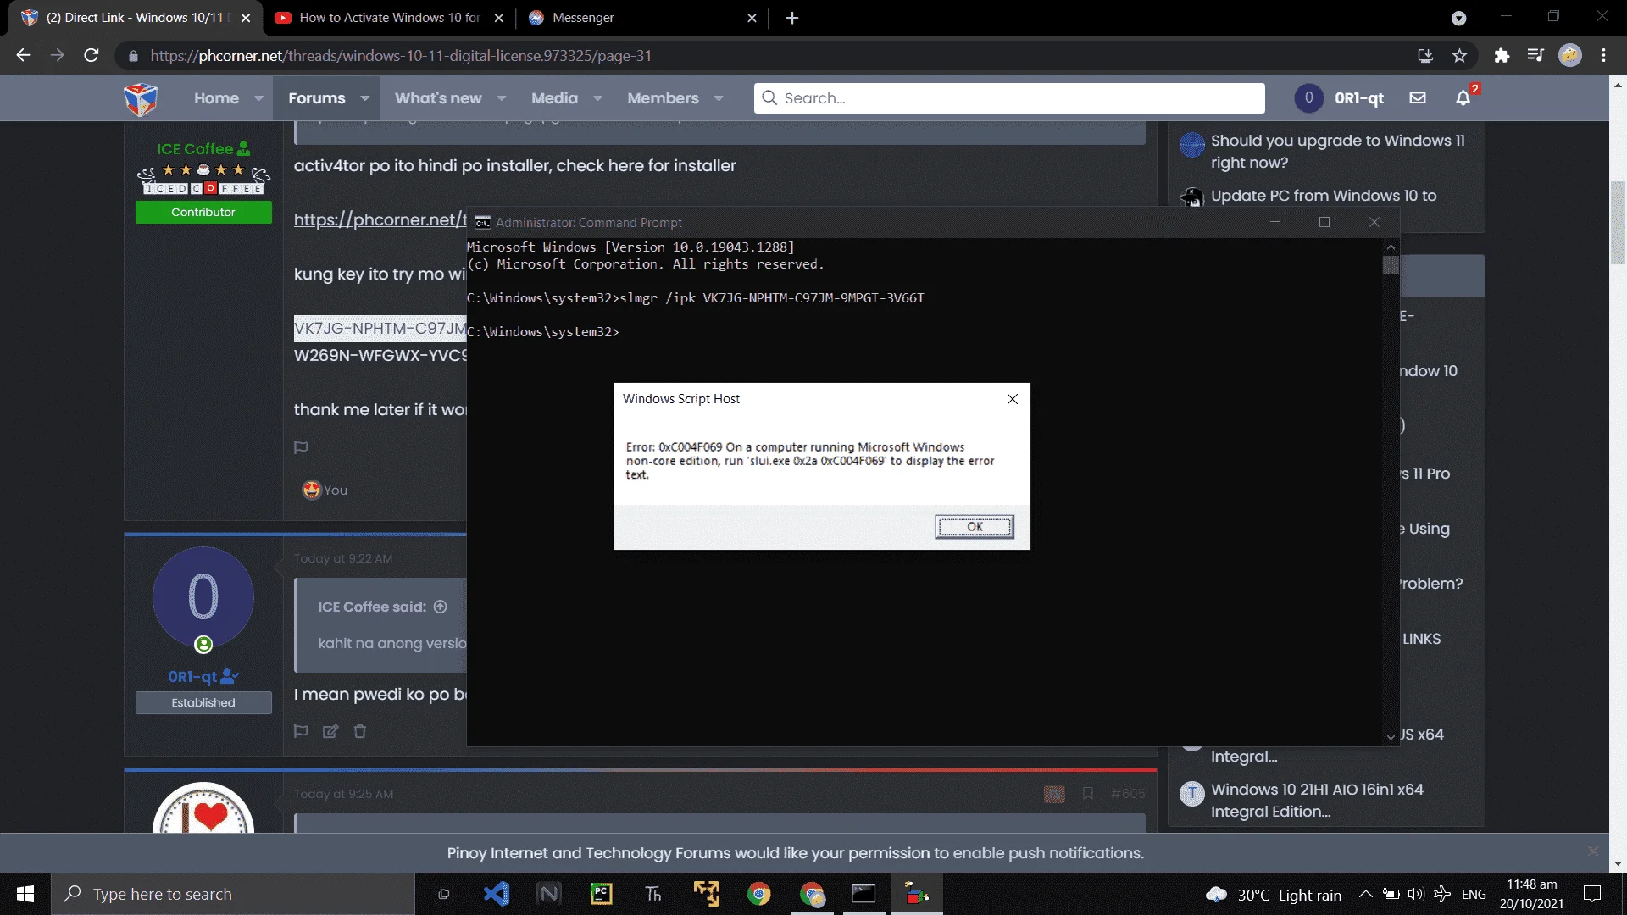This screenshot has height=915, width=1627.
Task: Open the 0R1-qt poster profile name
Action: click(x=193, y=677)
